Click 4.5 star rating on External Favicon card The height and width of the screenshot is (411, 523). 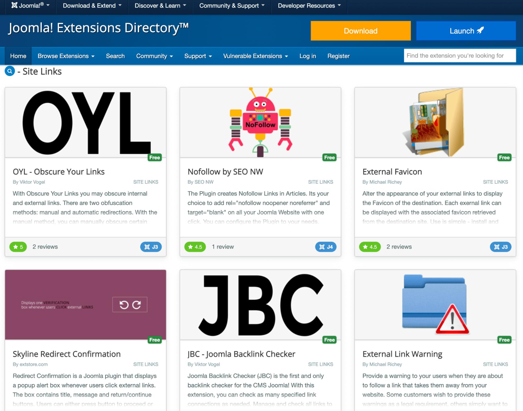tap(370, 247)
